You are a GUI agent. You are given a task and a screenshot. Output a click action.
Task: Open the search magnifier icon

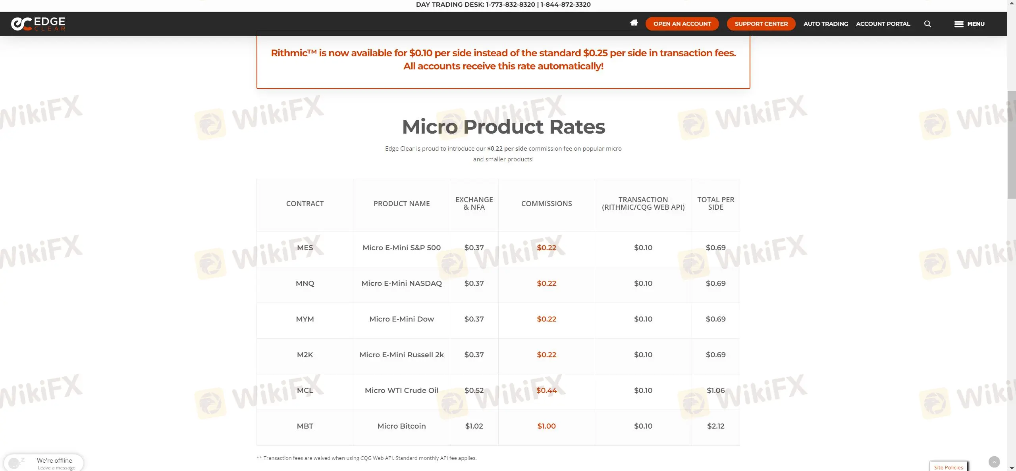[927, 24]
